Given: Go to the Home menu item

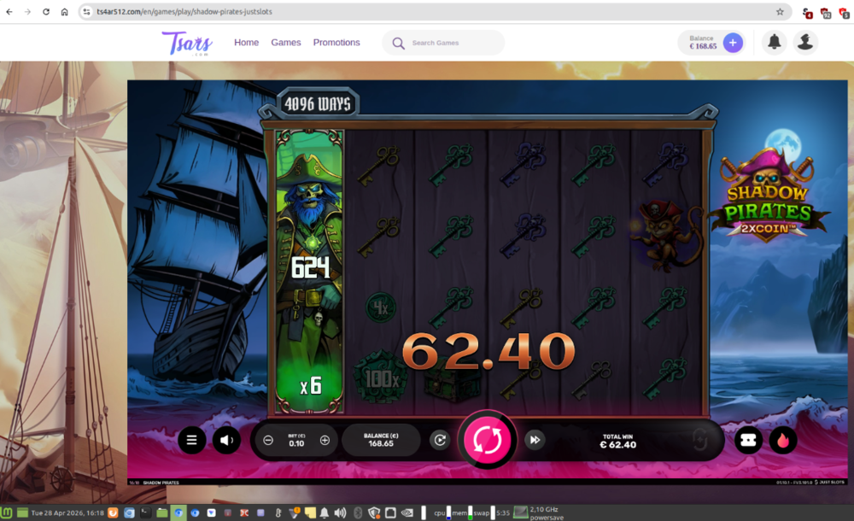Looking at the screenshot, I should [246, 43].
